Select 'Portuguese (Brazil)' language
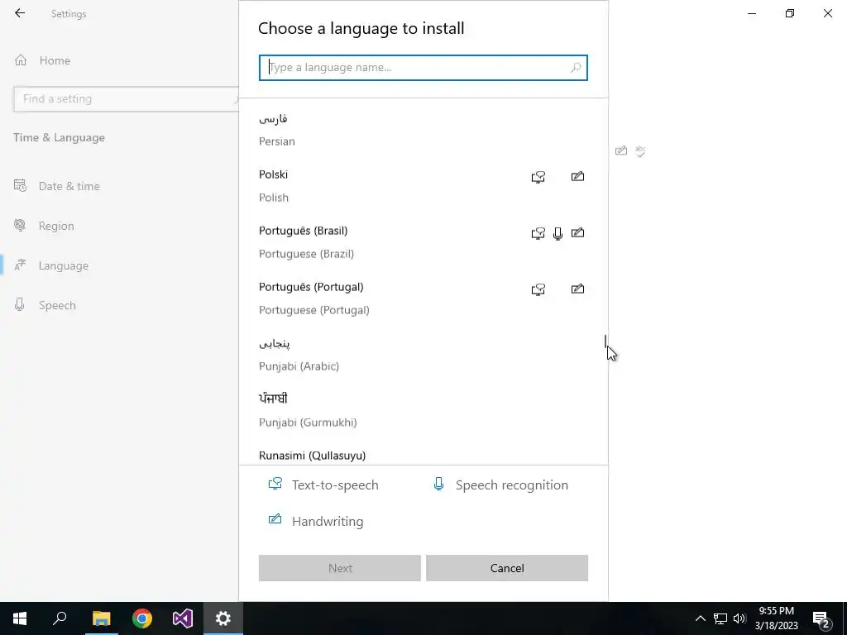The width and height of the screenshot is (847, 635). (x=306, y=254)
